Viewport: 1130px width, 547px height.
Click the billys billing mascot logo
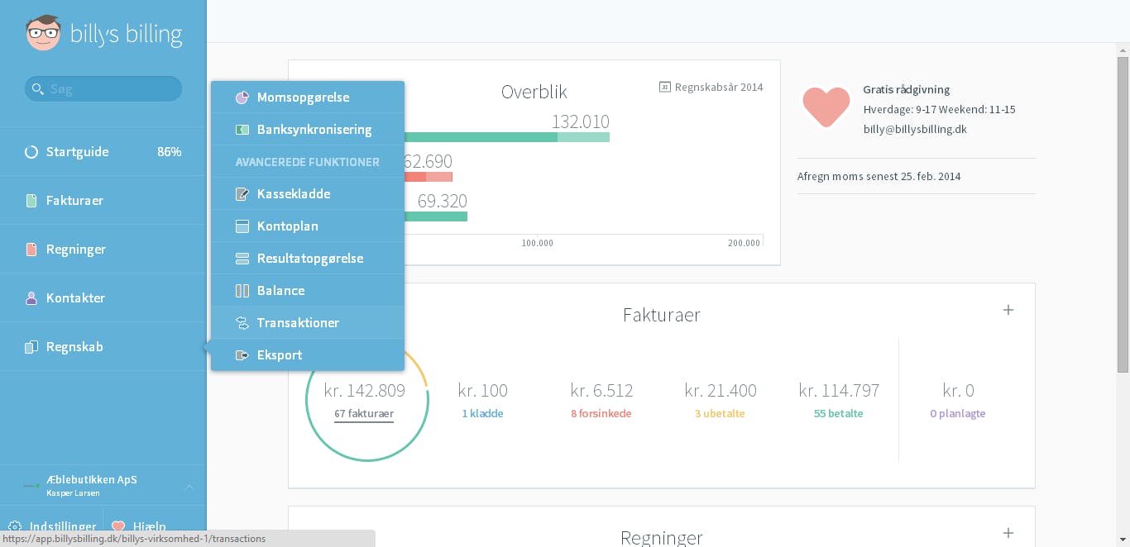point(43,34)
